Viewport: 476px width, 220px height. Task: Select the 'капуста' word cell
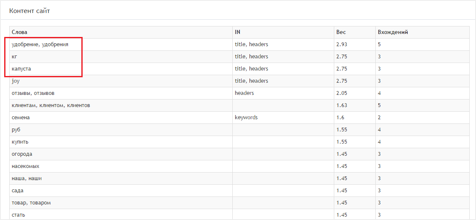[x=21, y=68]
